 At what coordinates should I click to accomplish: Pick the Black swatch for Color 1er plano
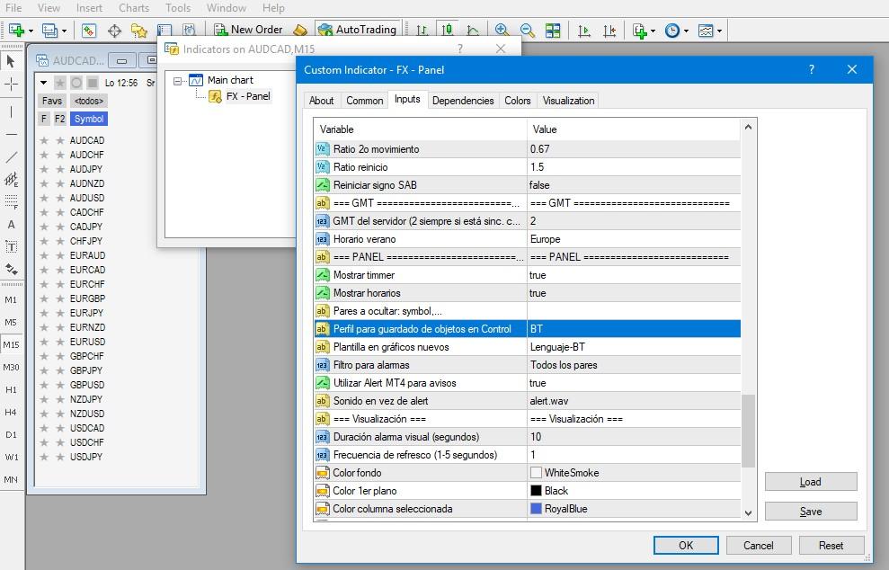tap(536, 491)
